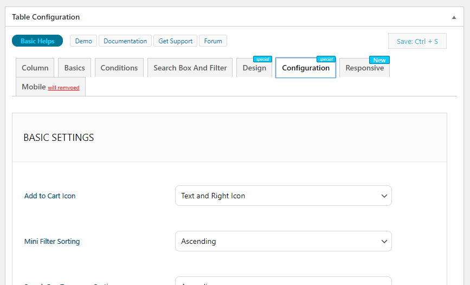Click the Basic Helps button
This screenshot has height=285, width=470.
pyautogui.click(x=37, y=41)
